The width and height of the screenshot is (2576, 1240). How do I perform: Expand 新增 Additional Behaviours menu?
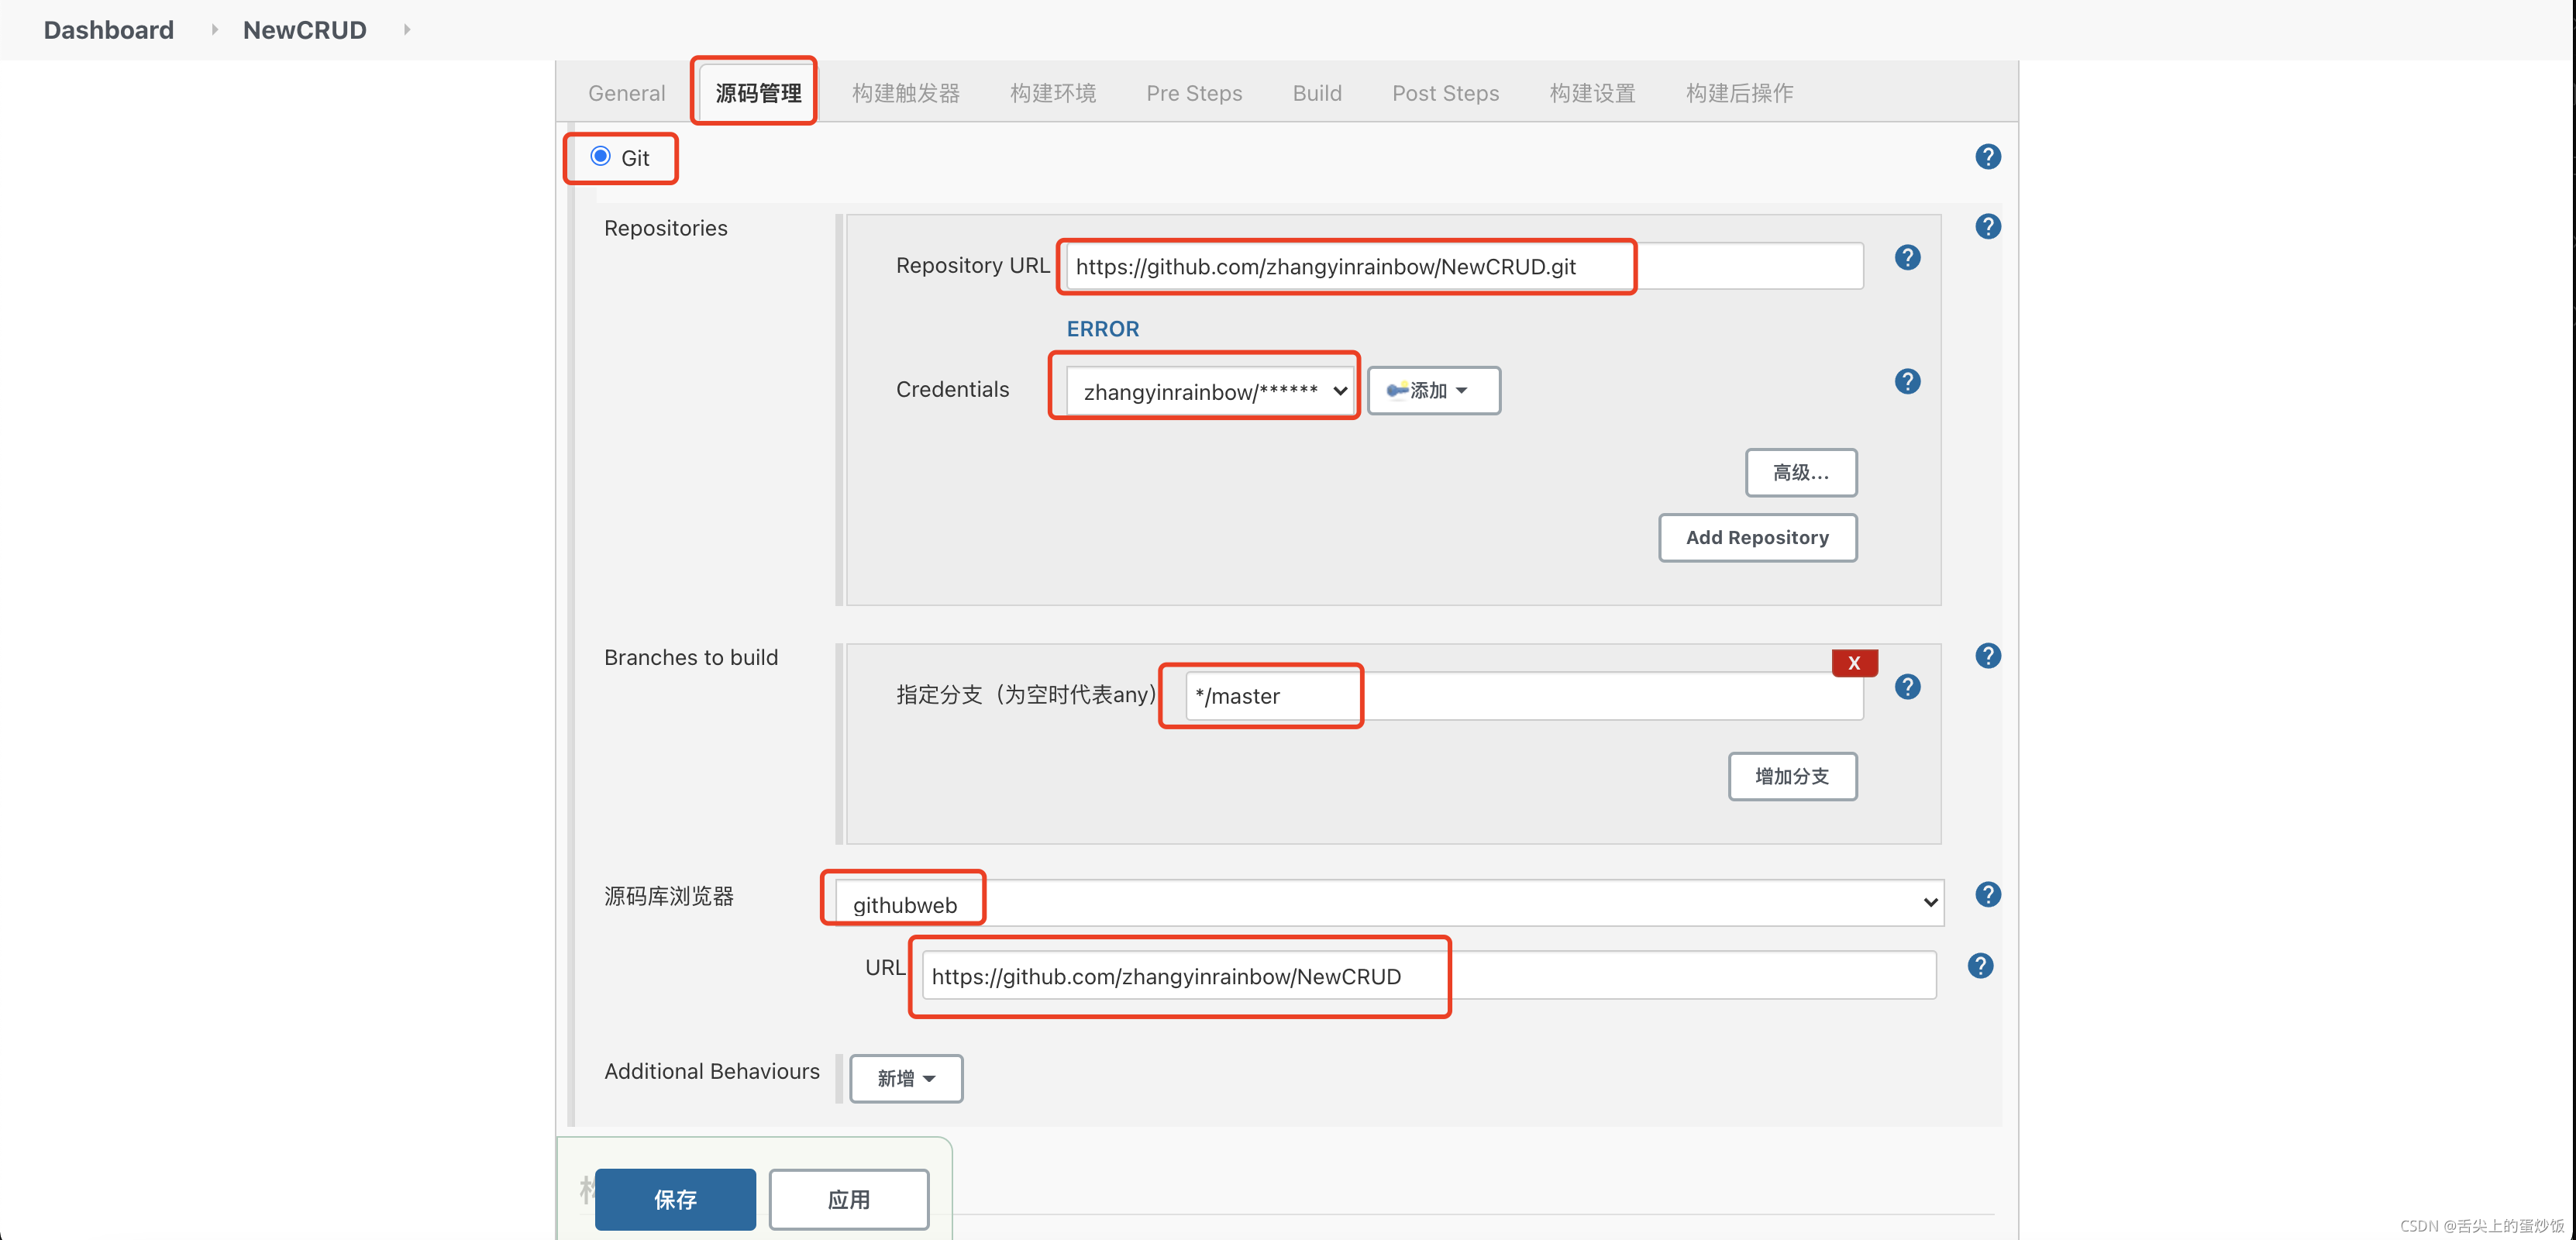(x=905, y=1078)
